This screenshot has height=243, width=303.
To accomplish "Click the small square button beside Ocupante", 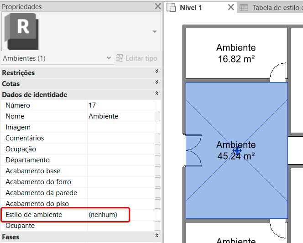I will click(x=157, y=226).
